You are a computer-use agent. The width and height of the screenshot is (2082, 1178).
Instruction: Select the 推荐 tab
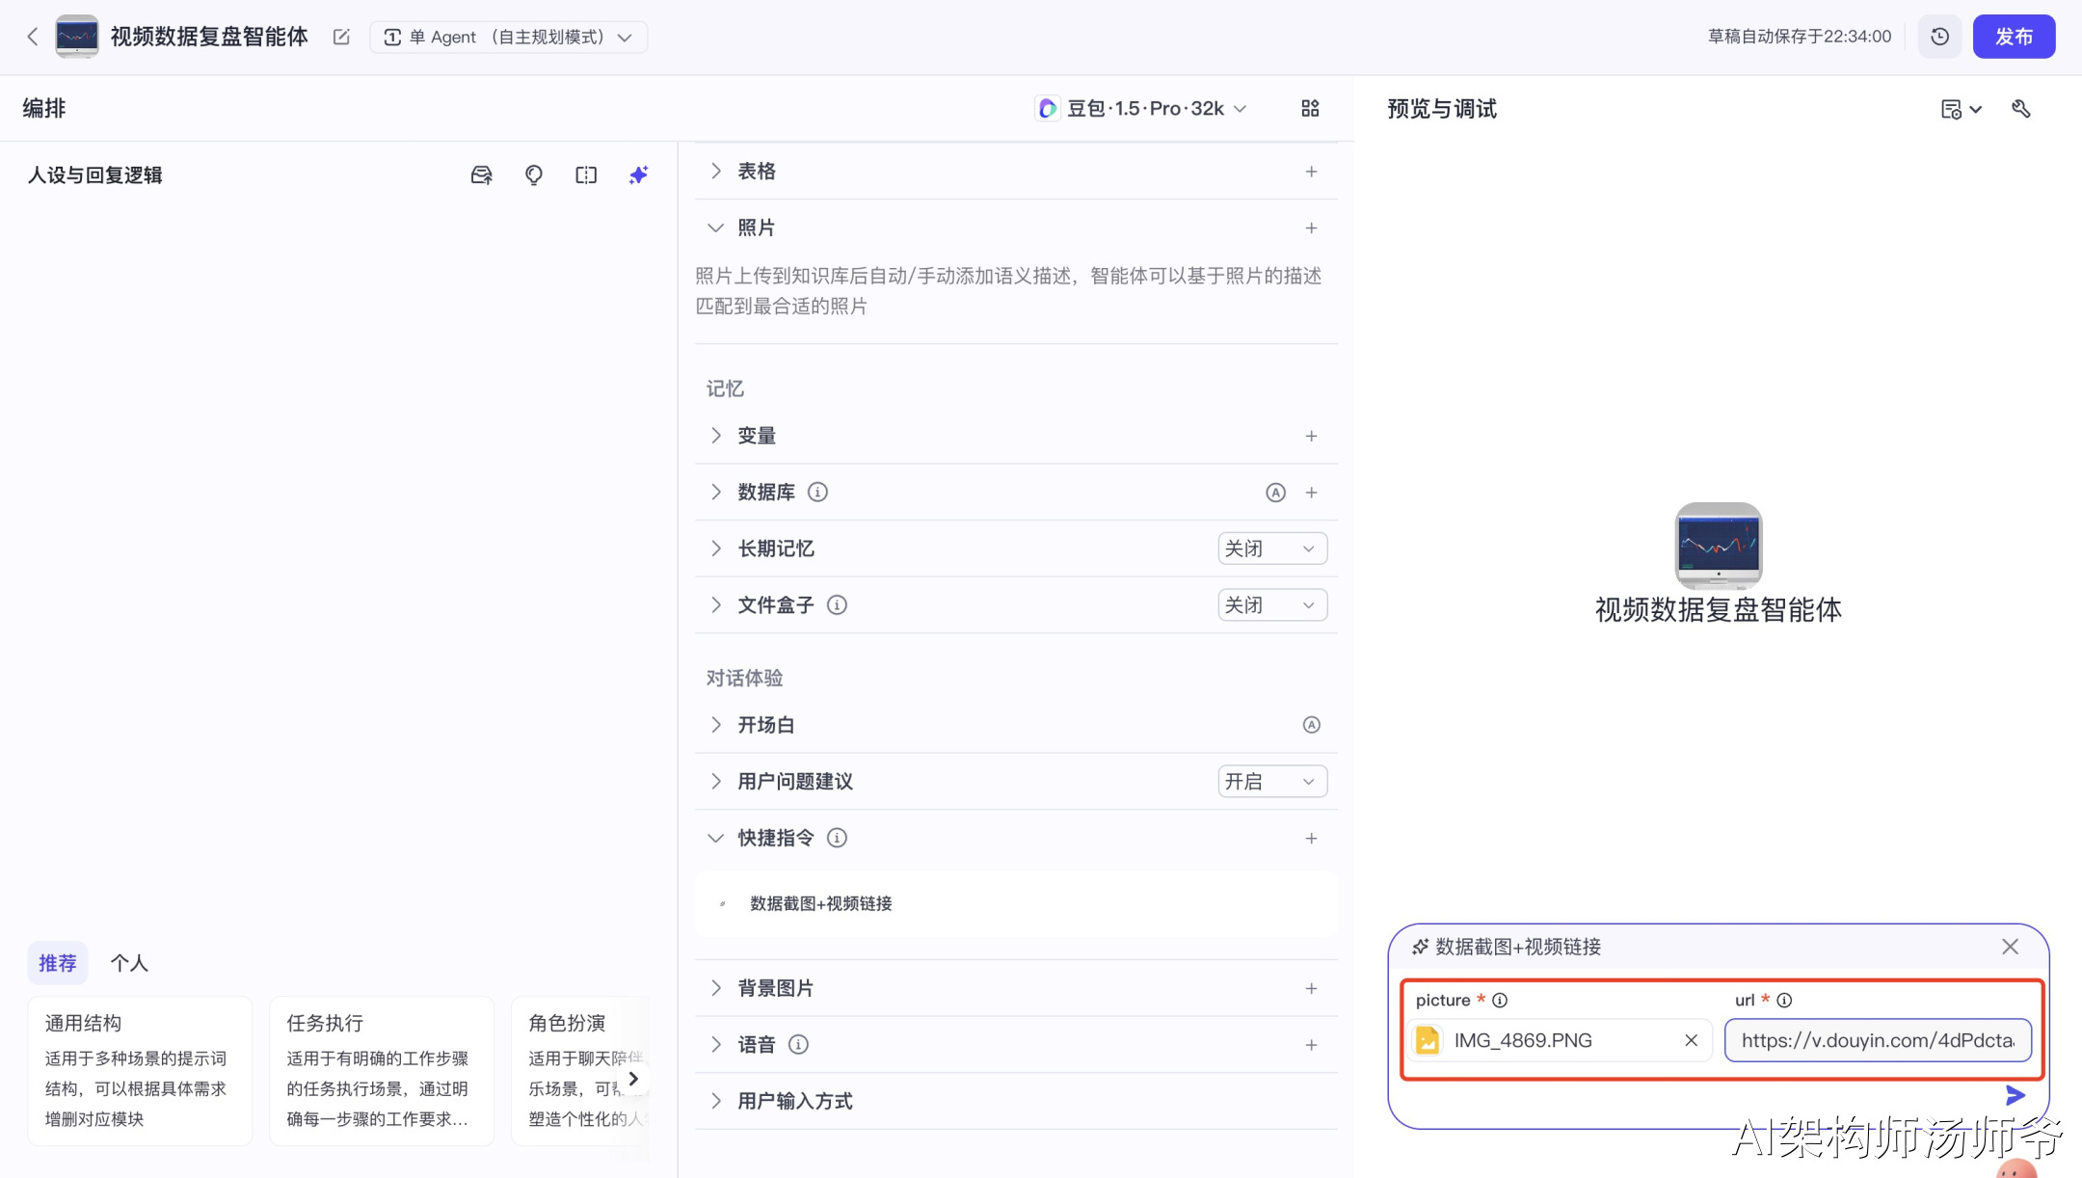coord(58,963)
